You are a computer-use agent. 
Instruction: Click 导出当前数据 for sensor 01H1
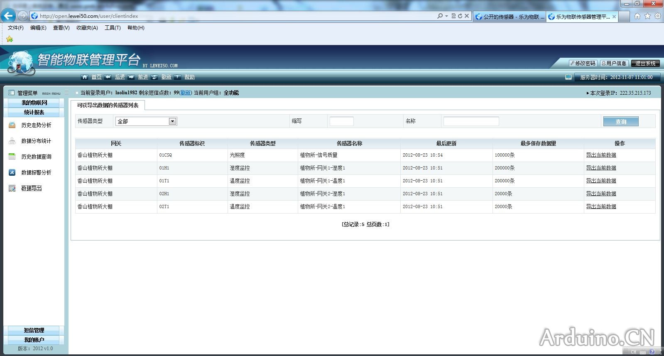601,168
